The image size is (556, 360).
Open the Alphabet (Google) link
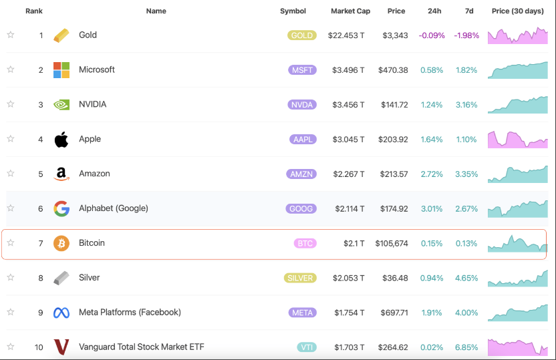[114, 208]
